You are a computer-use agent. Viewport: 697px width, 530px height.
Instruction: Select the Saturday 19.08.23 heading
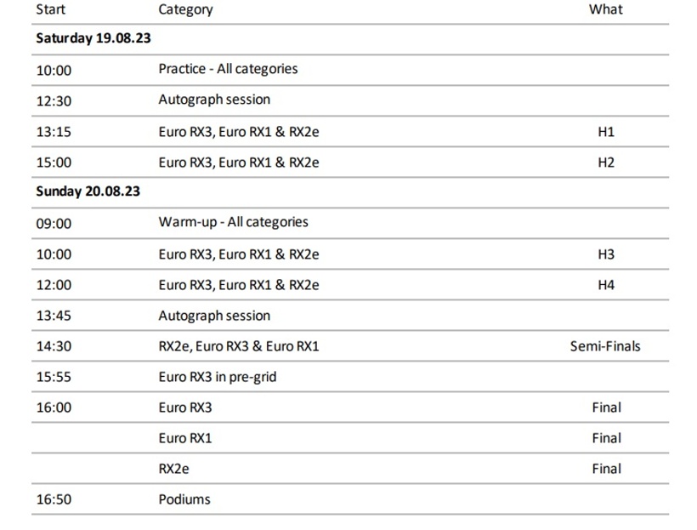(x=93, y=38)
